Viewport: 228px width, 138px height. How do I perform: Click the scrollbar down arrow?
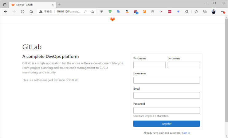click(x=226, y=136)
